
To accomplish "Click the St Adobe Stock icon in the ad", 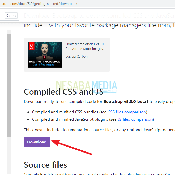I will pyautogui.click(x=44, y=57).
